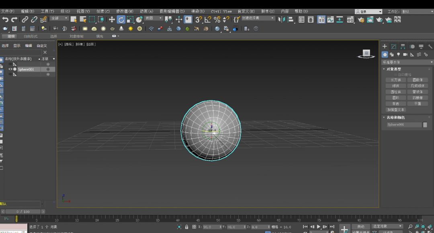The image size is (434, 233).
Task: Click the 圆柱体 object button
Action: [x=395, y=92]
